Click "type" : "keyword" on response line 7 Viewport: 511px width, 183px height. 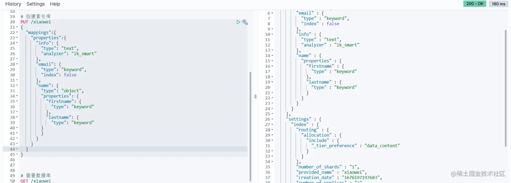click(325, 19)
